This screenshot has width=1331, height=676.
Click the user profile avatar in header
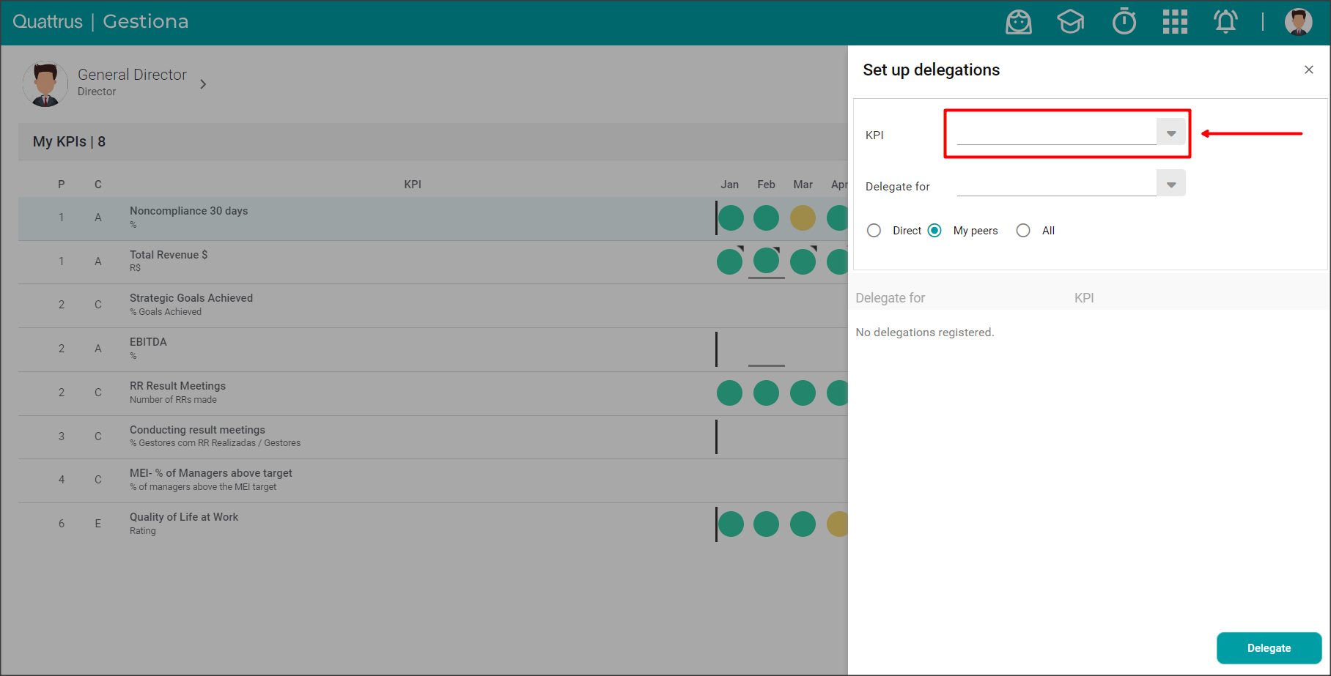(1298, 22)
